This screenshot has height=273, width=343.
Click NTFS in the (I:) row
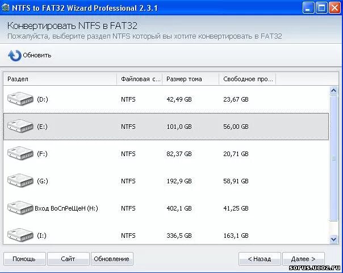128,236
